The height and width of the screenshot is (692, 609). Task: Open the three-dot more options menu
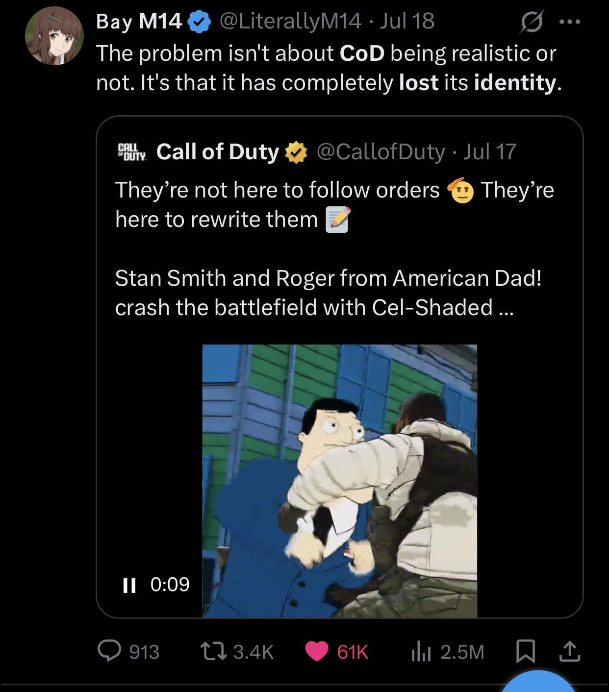569,22
